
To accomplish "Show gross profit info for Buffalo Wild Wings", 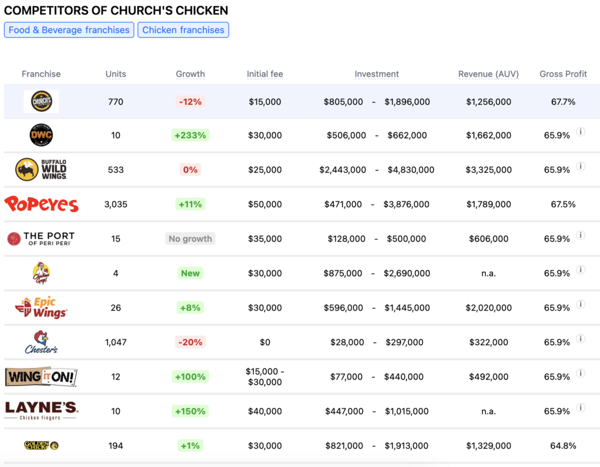I will (x=581, y=166).
